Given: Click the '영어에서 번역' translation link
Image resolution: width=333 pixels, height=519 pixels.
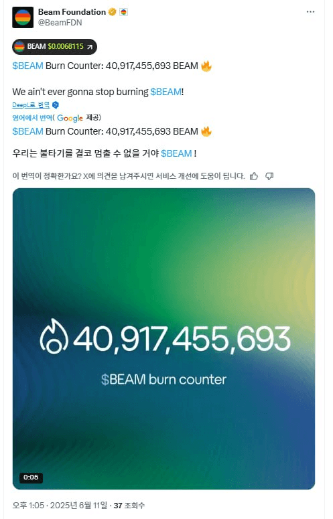Looking at the screenshot, I should [x=32, y=118].
